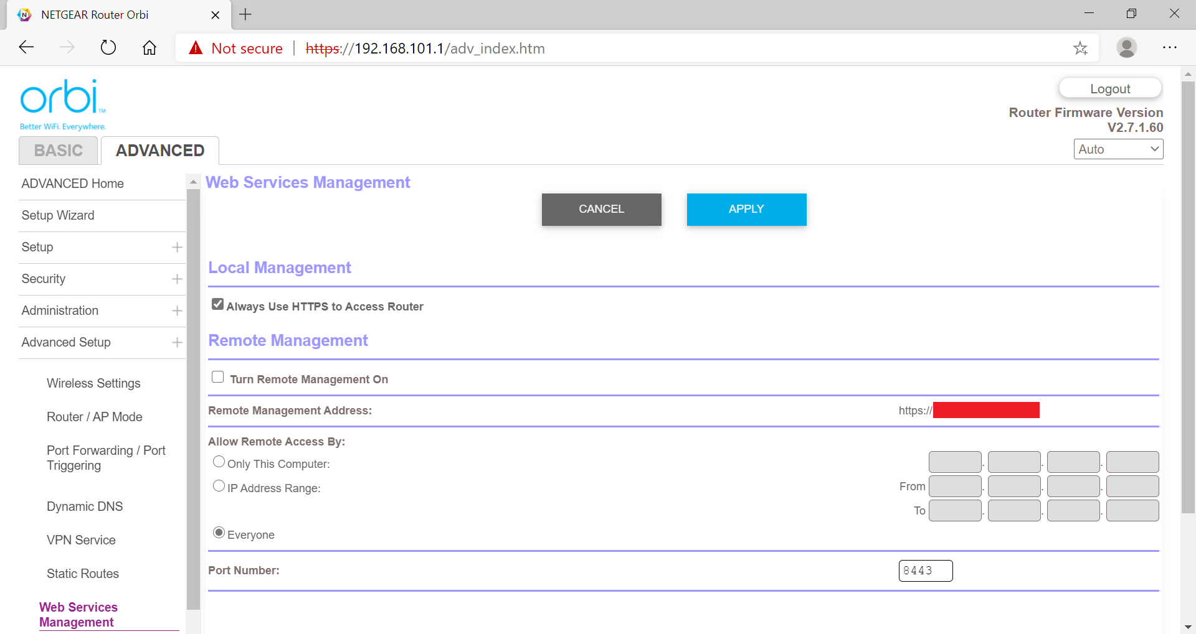Open the Auto language dropdown
Viewport: 1196px width, 634px height.
(1118, 149)
